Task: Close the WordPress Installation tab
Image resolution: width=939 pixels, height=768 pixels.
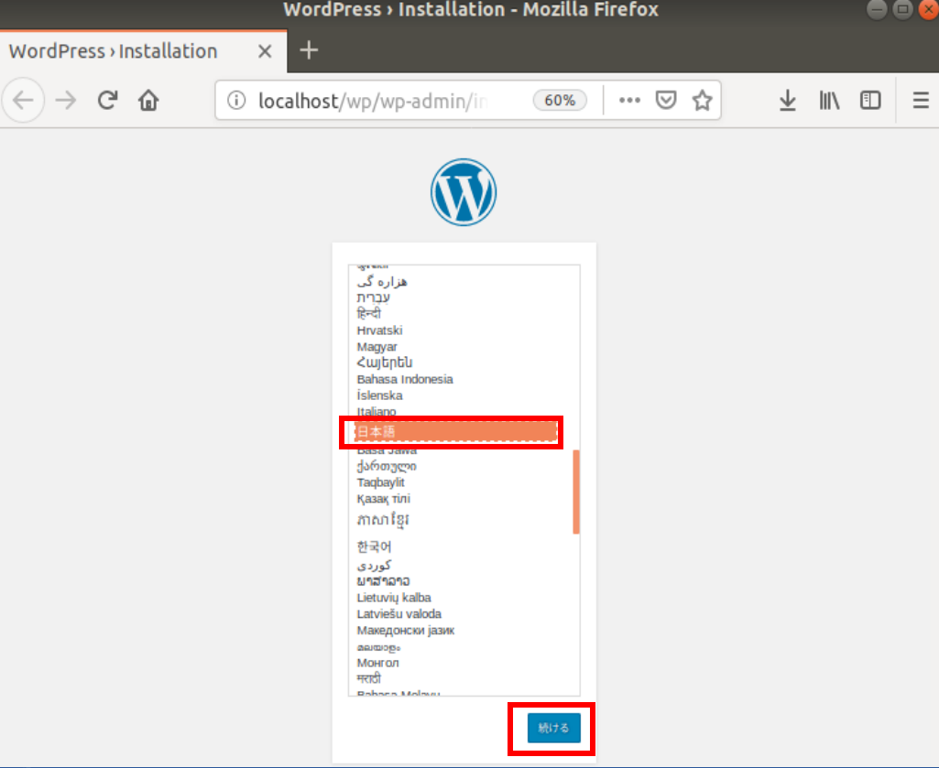Action: [265, 51]
